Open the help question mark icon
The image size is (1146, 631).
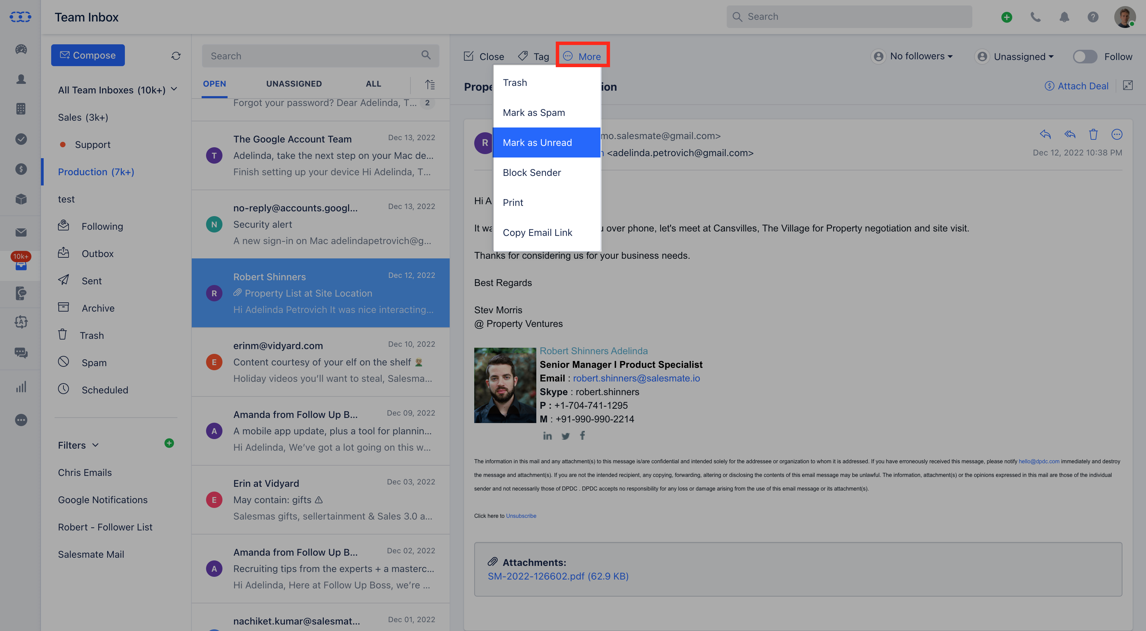1093,17
